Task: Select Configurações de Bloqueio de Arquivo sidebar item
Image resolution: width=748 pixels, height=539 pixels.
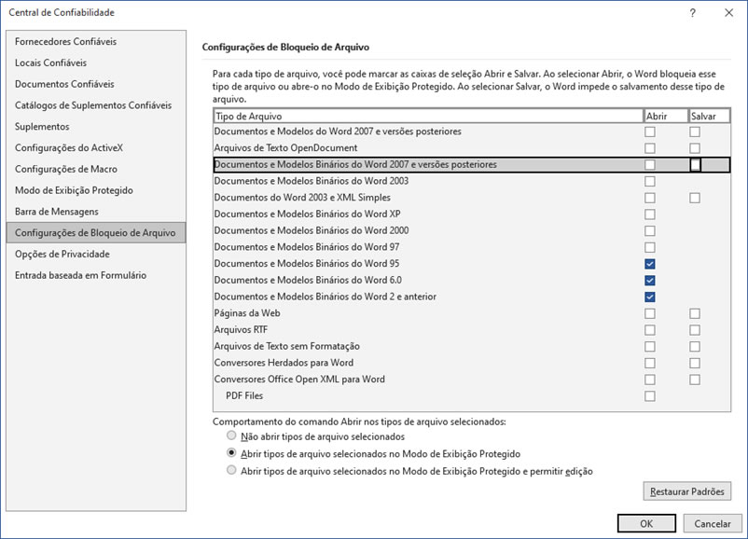Action: coord(96,233)
